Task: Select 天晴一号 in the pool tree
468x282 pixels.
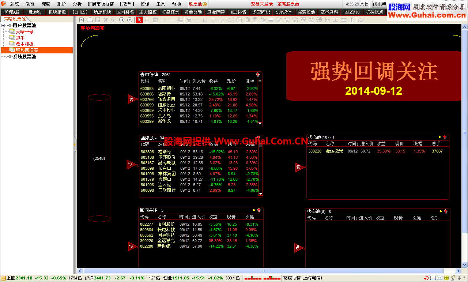Action: tap(24, 32)
